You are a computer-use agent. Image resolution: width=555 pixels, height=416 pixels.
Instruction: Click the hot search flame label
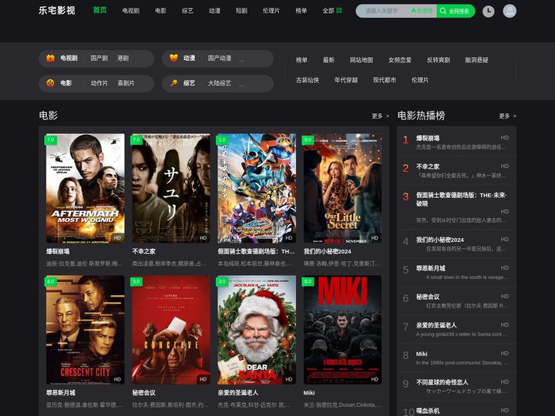click(422, 11)
